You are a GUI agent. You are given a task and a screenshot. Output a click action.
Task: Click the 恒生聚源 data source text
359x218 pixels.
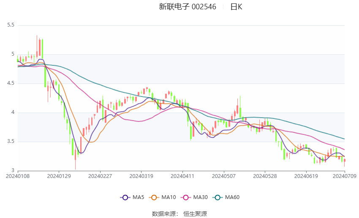coord(195,214)
